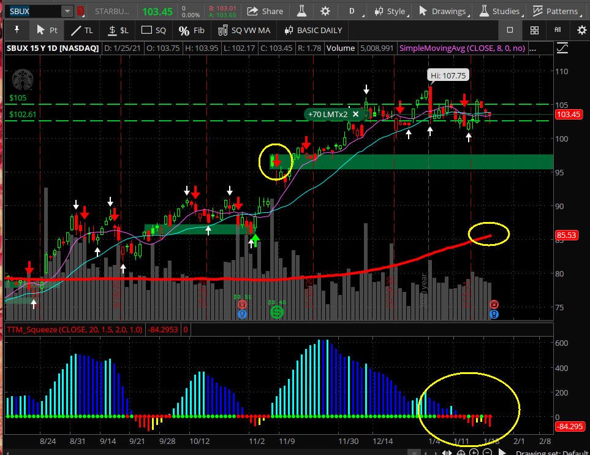The height and width of the screenshot is (455, 590).
Task: Select the TL trendline drawing tool
Action: (82, 30)
